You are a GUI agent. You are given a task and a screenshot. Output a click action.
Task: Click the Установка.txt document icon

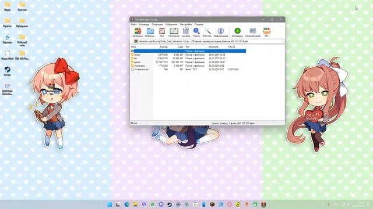[132, 70]
